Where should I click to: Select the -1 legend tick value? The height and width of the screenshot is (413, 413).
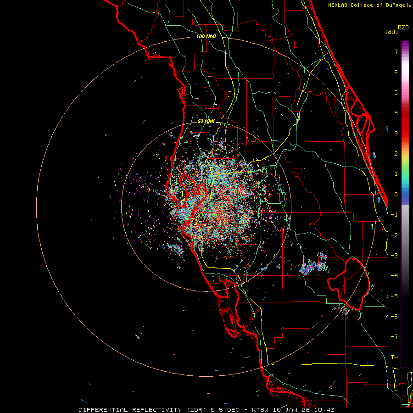pyautogui.click(x=394, y=215)
